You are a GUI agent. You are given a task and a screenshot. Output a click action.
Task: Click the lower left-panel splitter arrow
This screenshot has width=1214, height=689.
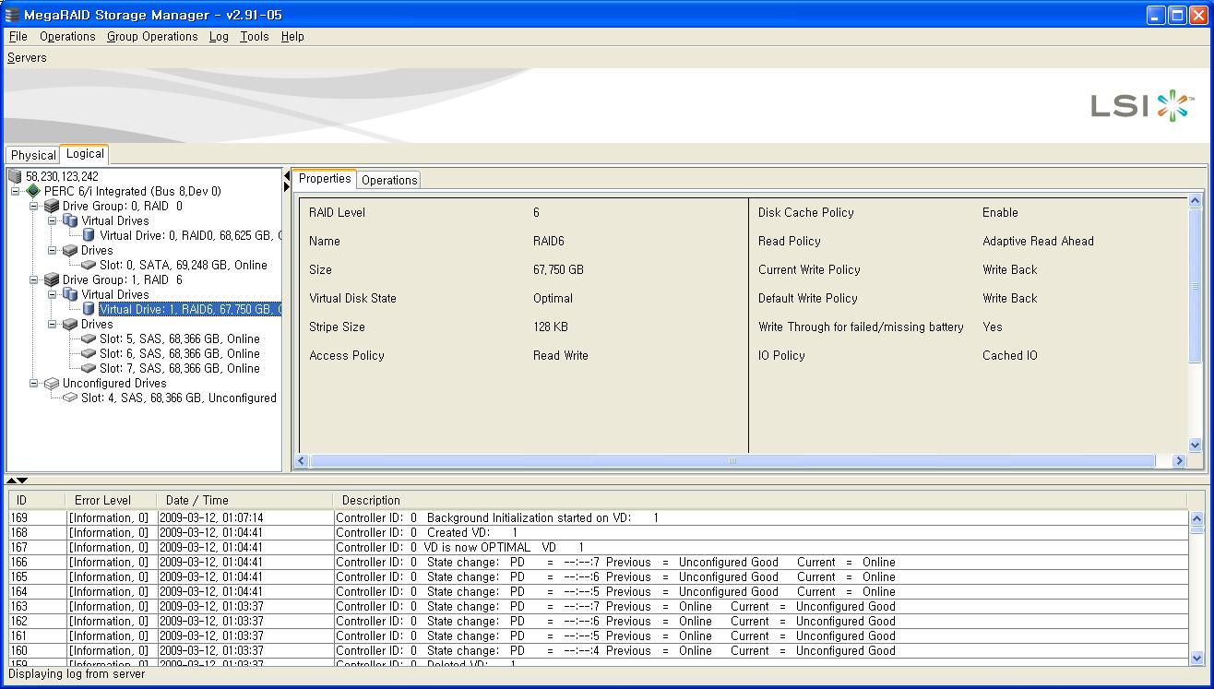(286, 187)
